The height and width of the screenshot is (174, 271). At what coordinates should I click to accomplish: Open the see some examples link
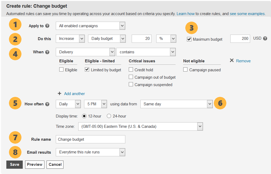click(247, 14)
